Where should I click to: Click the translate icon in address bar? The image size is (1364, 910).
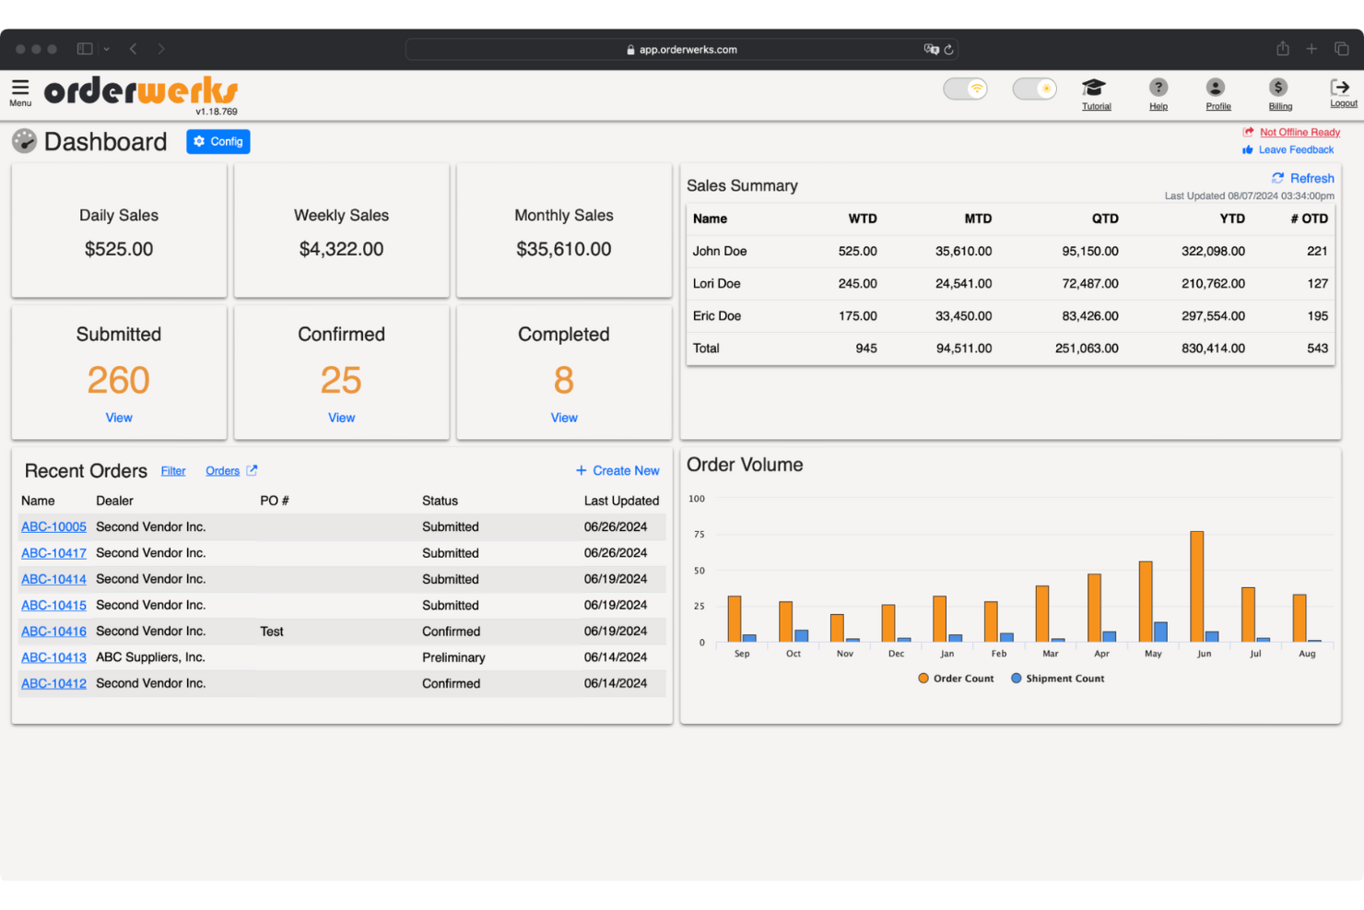tap(931, 50)
